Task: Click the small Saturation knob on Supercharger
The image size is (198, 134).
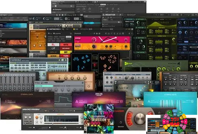Action: click(x=121, y=123)
